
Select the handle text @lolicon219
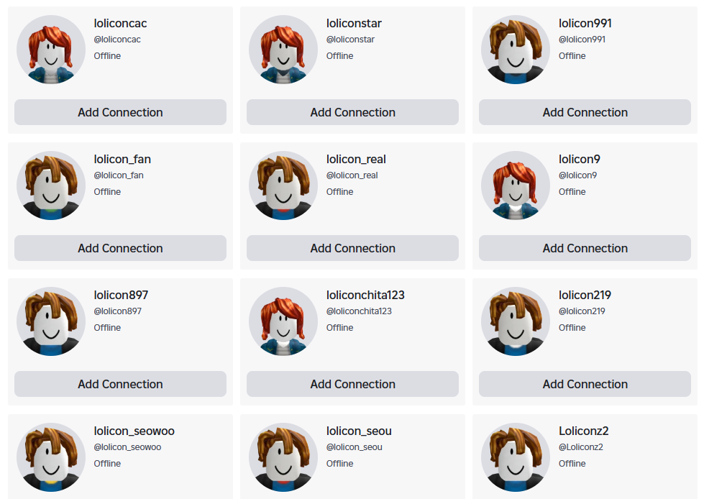[582, 311]
